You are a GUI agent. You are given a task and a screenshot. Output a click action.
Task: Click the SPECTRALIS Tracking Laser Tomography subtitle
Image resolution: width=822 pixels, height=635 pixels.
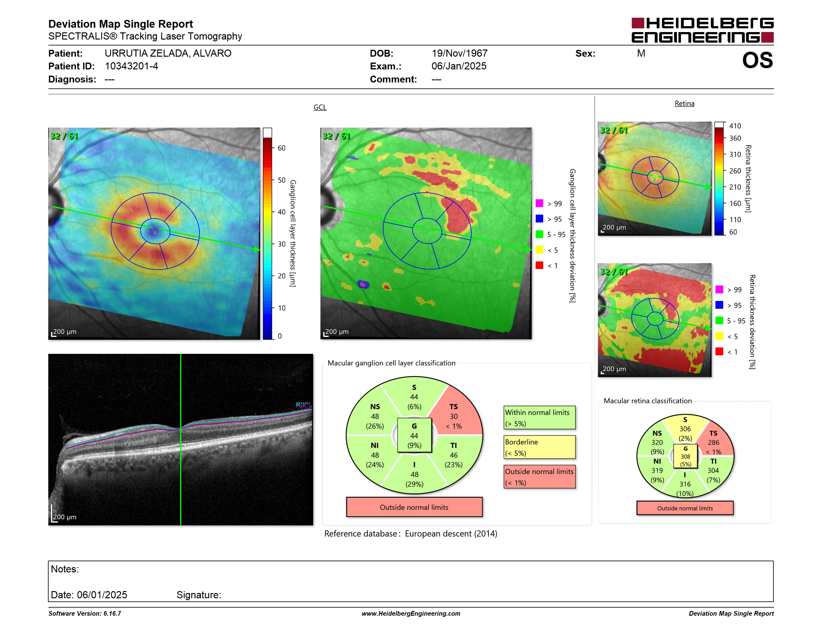tap(145, 36)
